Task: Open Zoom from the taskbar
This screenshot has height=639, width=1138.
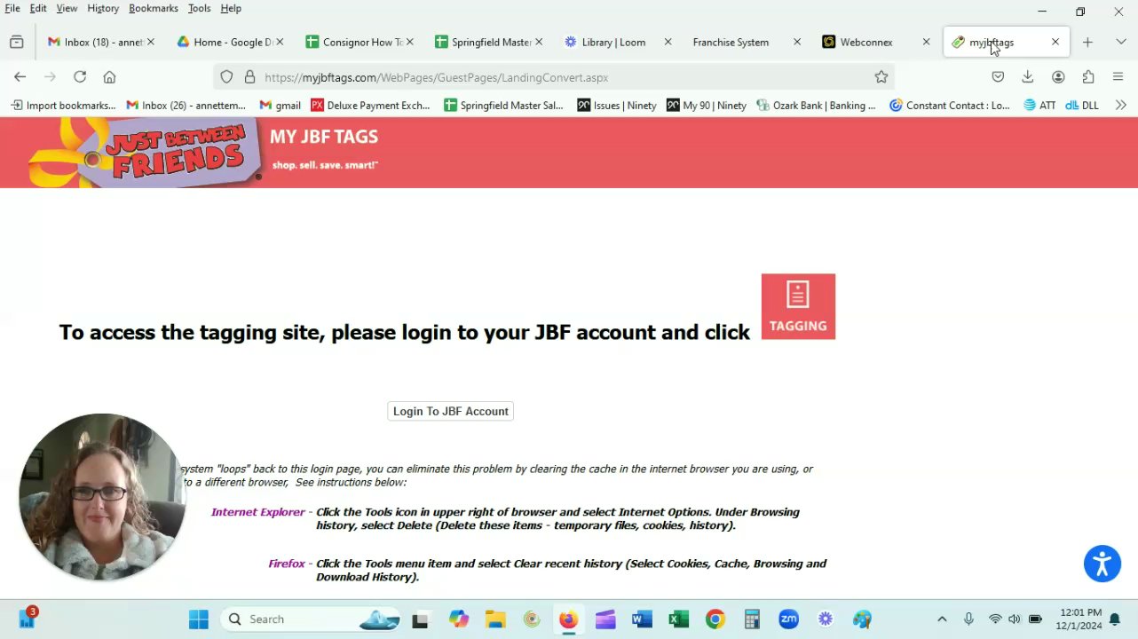Action: click(788, 619)
